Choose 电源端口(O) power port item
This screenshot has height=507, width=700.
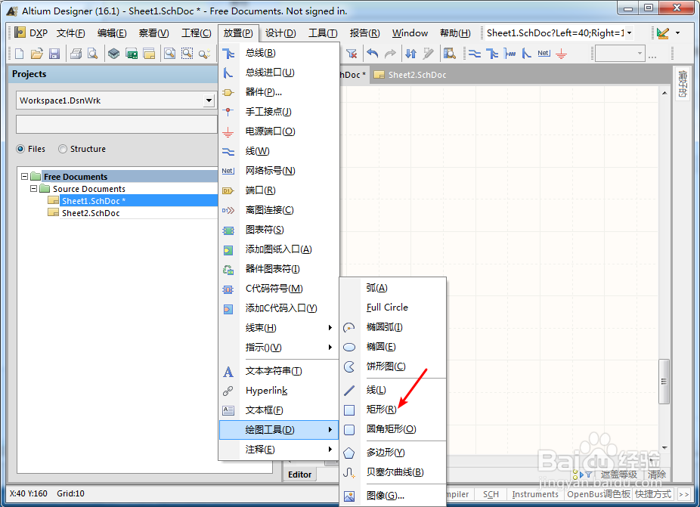279,131
